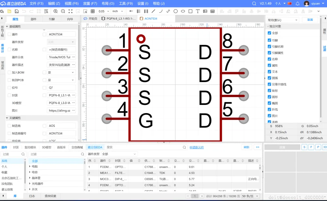Toggle the 圆弧 filter checkbox
The height and width of the screenshot is (201, 327).
(269, 78)
